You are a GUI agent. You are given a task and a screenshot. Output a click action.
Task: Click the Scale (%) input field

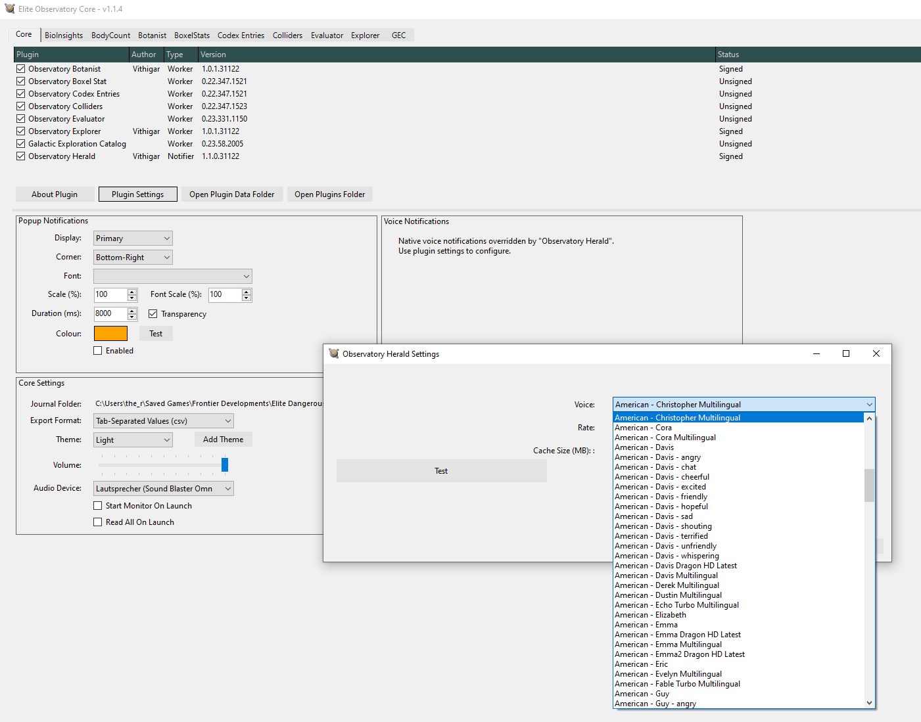110,295
